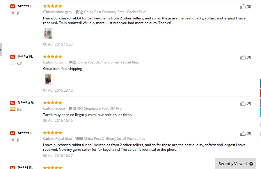
Task: Click the A2 badge next to N***a V.
Action: click(13, 103)
